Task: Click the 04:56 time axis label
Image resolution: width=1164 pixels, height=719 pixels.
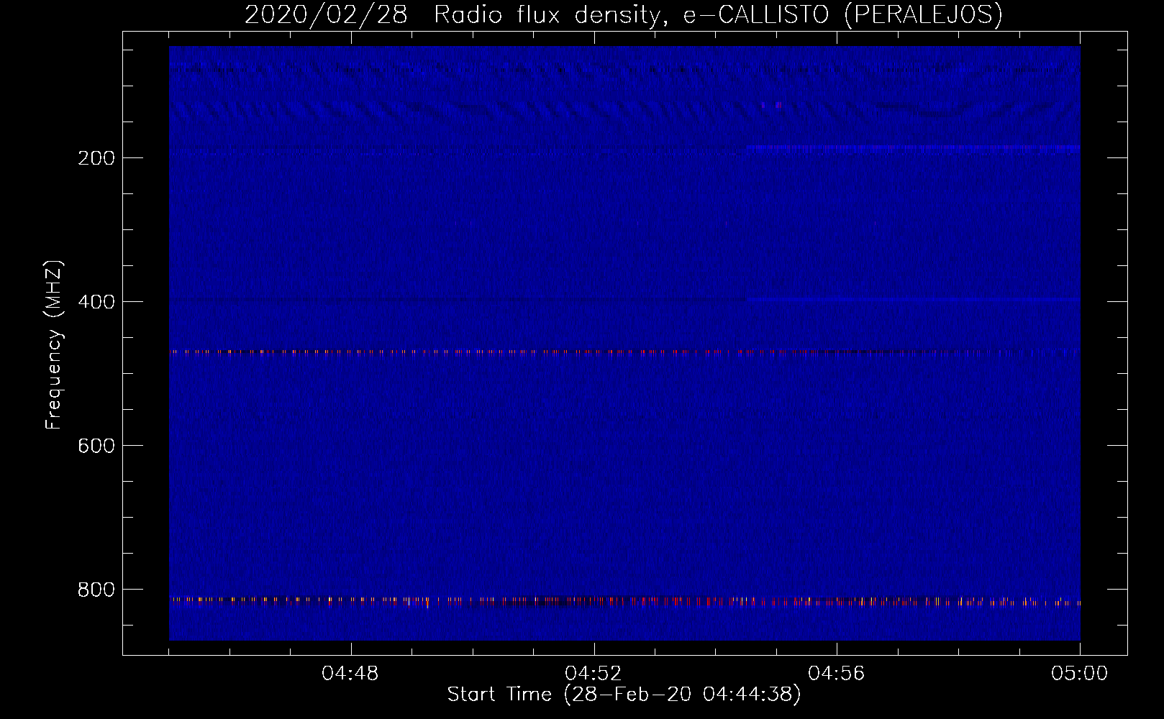Action: pos(837,674)
